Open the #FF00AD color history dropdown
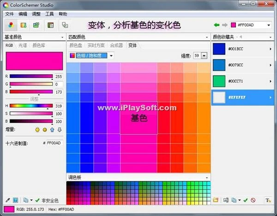Viewport: 277px width, 216px height. pyautogui.click(x=269, y=25)
